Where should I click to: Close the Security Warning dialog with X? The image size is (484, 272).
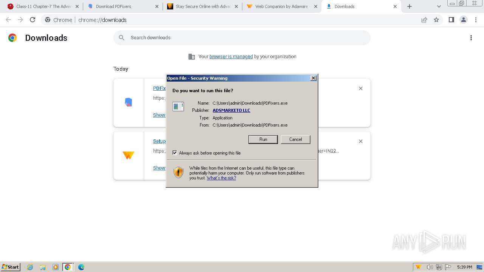[x=313, y=78]
